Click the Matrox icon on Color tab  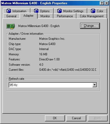93,11
